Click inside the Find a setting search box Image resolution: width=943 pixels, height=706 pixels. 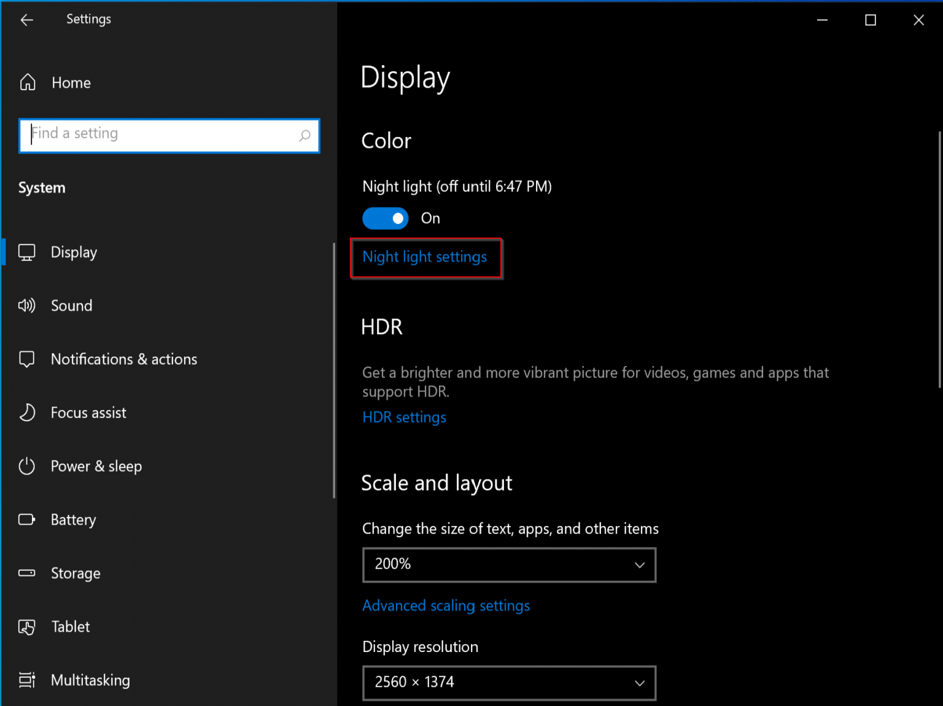tap(169, 135)
